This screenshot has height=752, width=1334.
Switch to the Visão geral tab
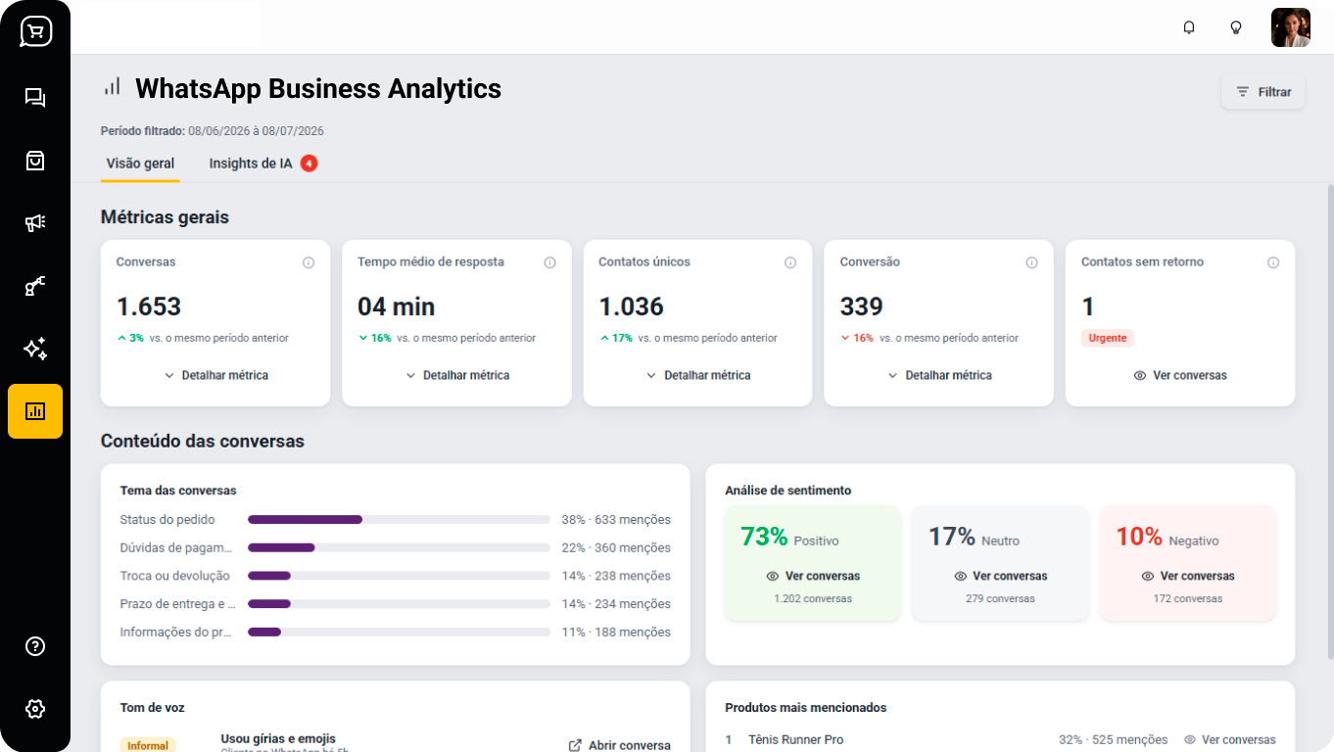[x=140, y=164]
